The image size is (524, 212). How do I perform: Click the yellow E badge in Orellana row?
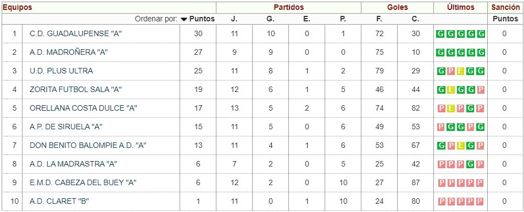click(451, 108)
